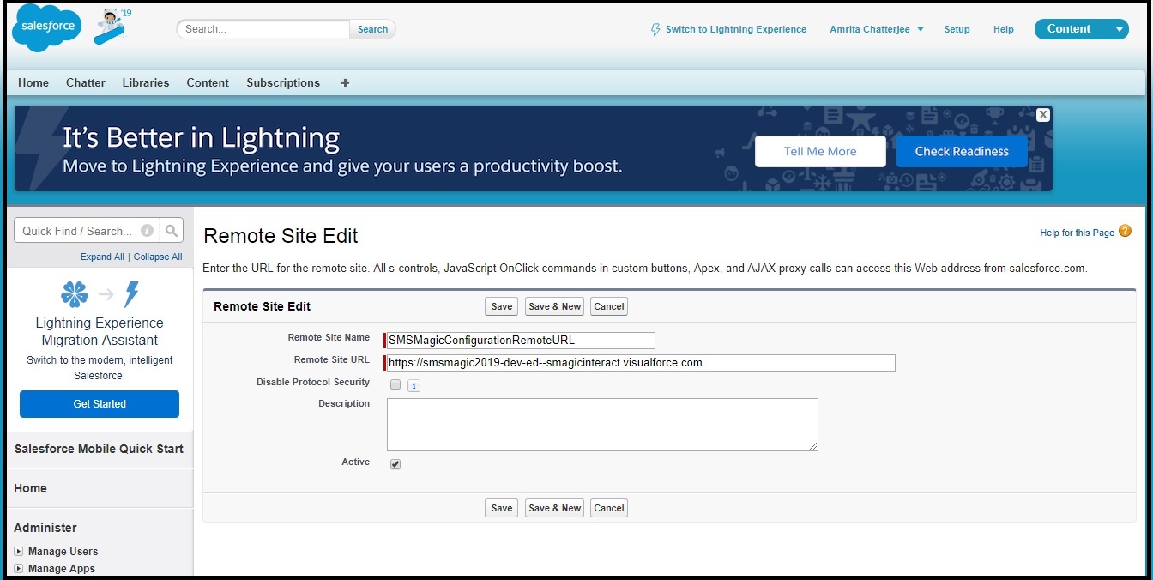Viewport: 1153px width, 580px height.
Task: Close the It's Better in Lightning banner
Action: [x=1042, y=115]
